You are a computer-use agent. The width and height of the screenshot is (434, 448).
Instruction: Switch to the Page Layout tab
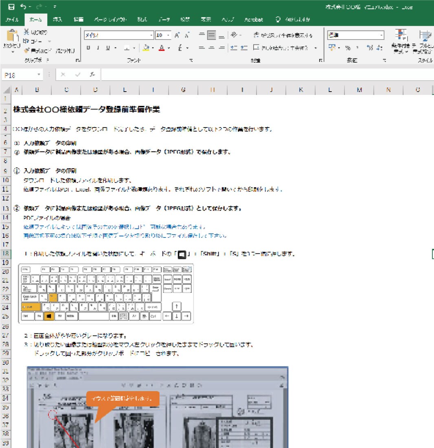pyautogui.click(x=110, y=20)
